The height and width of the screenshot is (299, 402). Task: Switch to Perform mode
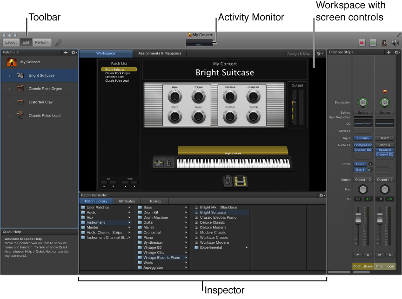tap(42, 42)
